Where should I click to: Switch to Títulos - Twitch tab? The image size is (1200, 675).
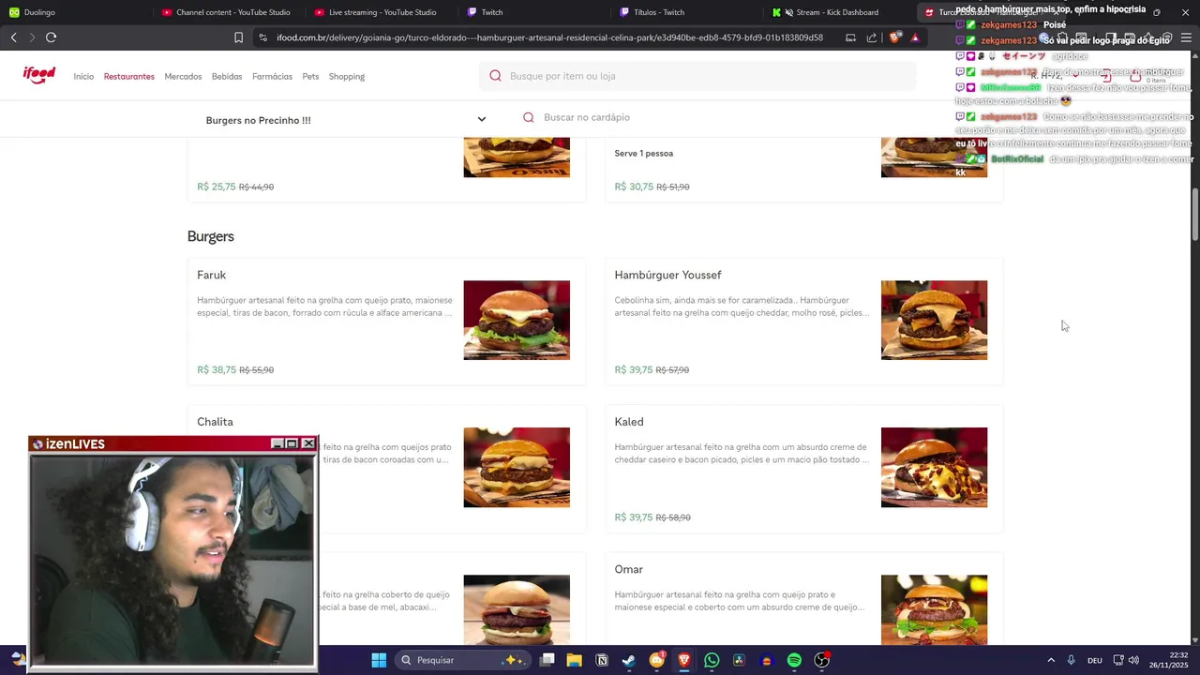coord(684,12)
